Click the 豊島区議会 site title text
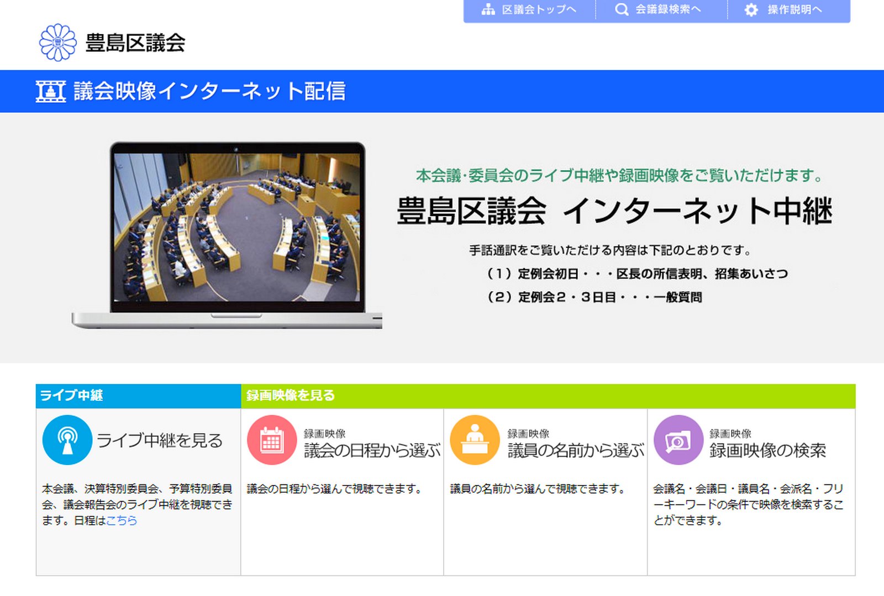 [x=135, y=43]
